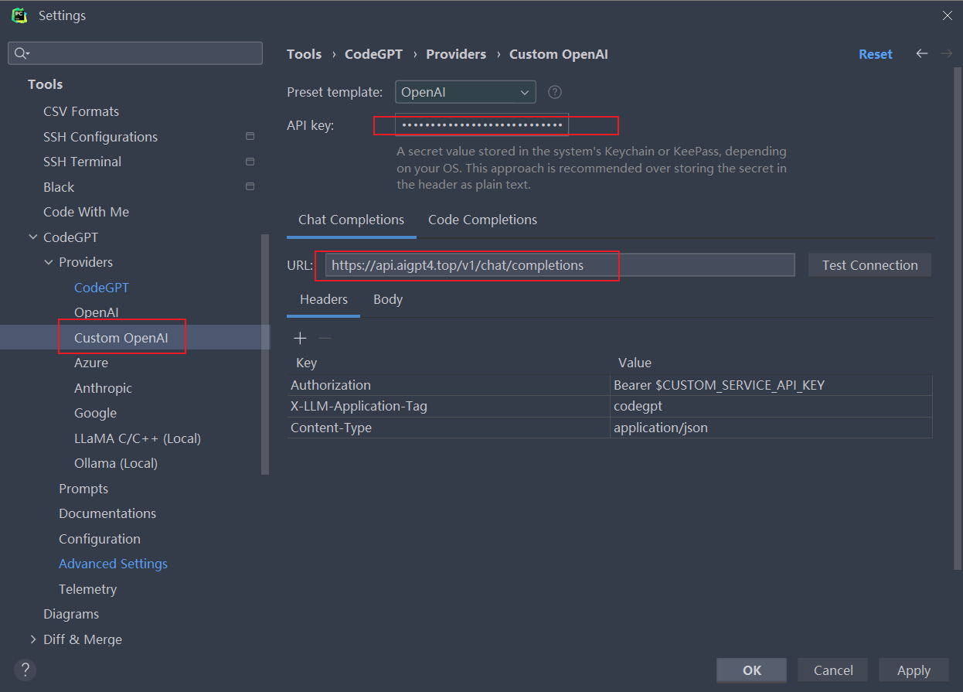Screen dimensions: 963x692
Task: Click the settings tree scrollbar
Action: pos(266,354)
